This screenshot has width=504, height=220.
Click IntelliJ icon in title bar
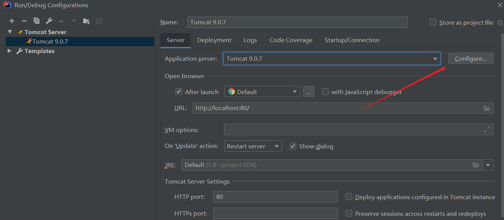[x=7, y=5]
